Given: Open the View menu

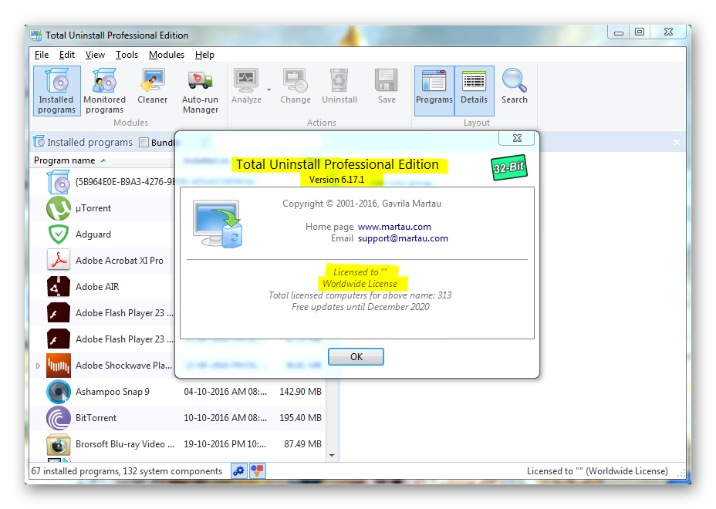Looking at the screenshot, I should tap(95, 55).
